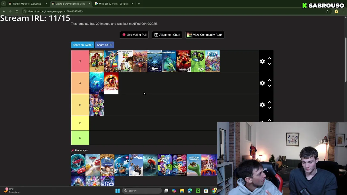Click the Live Voting Poll button
Image resolution: width=347 pixels, height=195 pixels.
(x=134, y=35)
